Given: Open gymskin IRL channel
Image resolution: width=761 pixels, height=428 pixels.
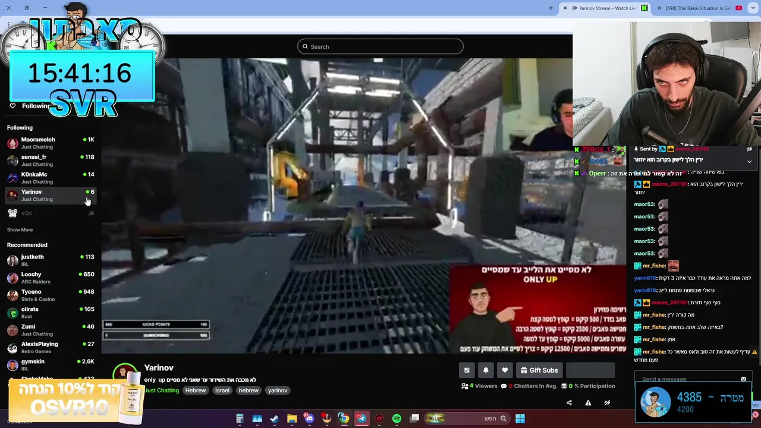Looking at the screenshot, I should click(51, 364).
